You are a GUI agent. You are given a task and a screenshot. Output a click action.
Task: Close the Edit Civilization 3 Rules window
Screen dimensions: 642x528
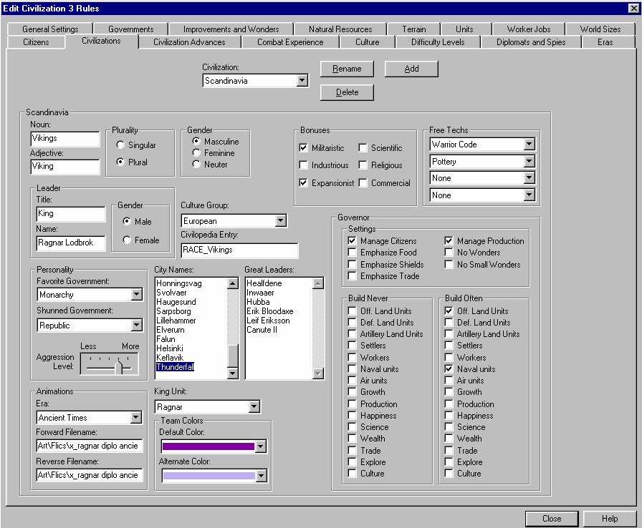coord(633,8)
